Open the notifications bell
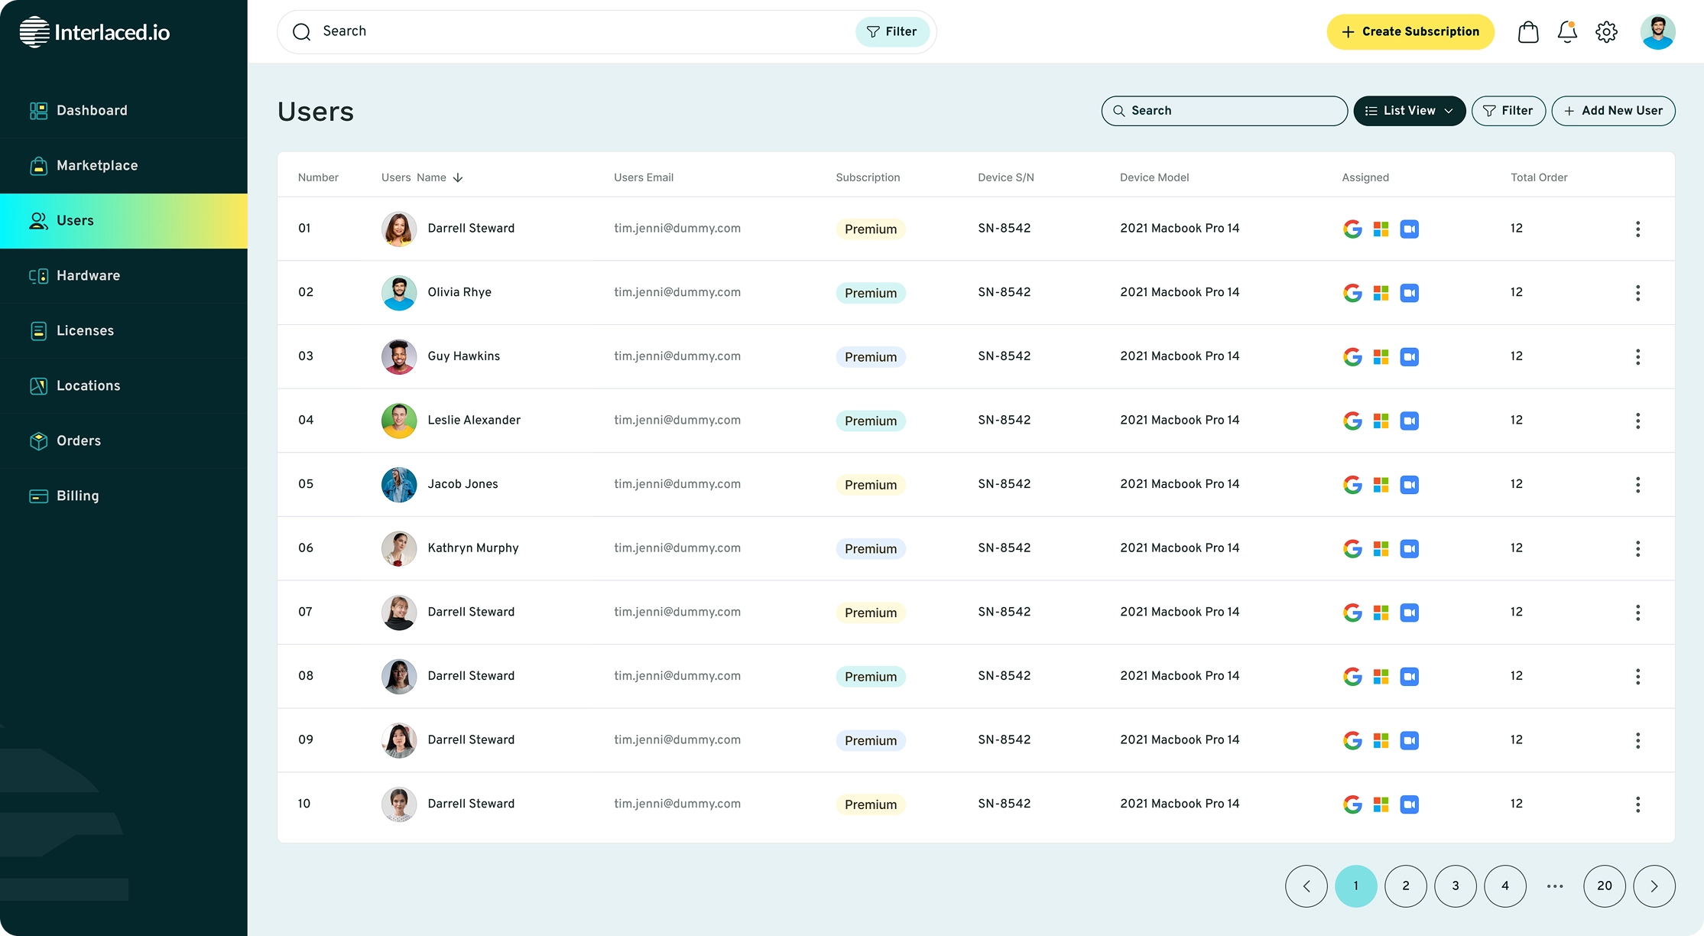The image size is (1704, 936). click(1567, 32)
